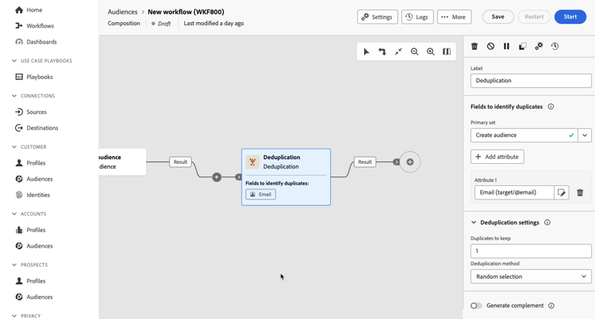Click the pause activity icon

(507, 46)
